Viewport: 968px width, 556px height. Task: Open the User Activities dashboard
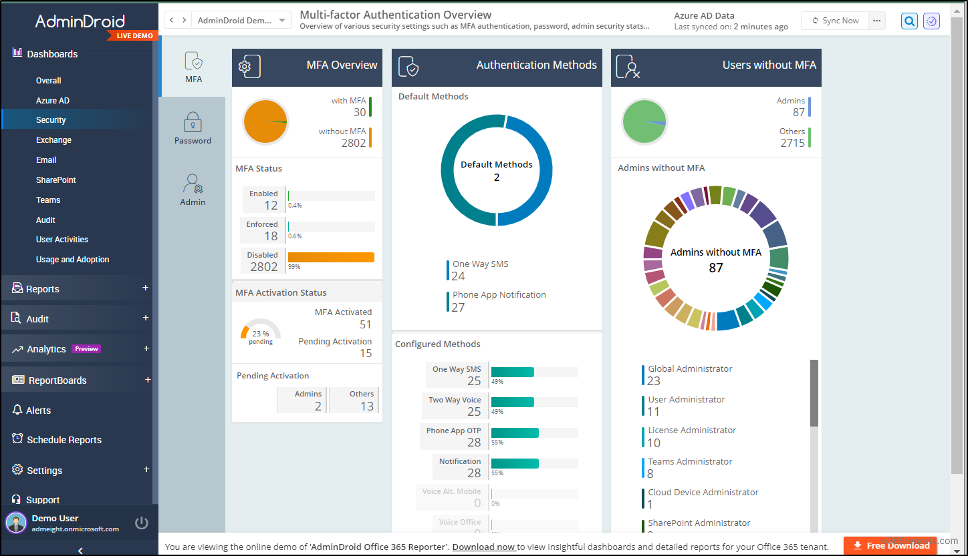click(62, 240)
